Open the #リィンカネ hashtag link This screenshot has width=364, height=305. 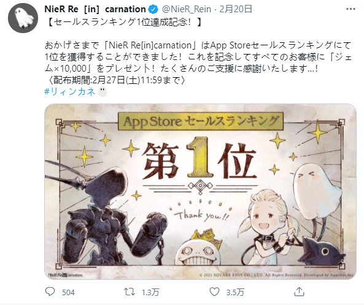(x=69, y=92)
